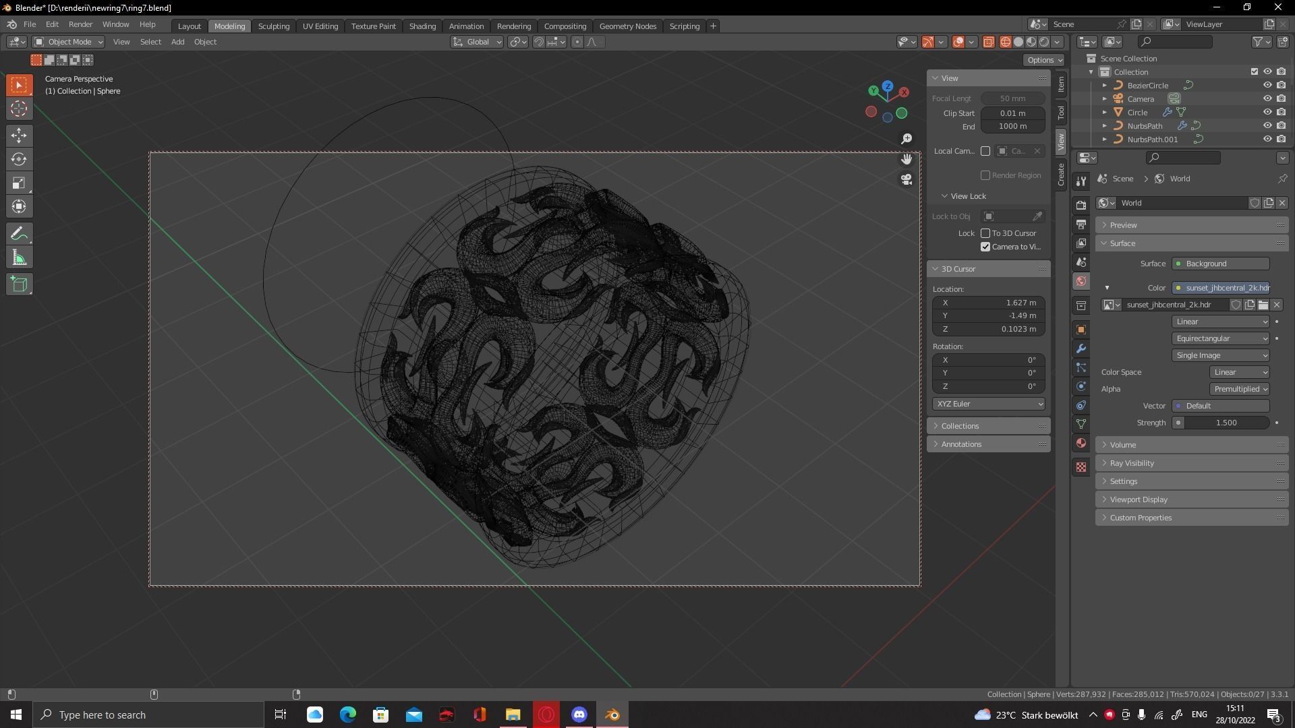Open the Render menu
This screenshot has width=1295, height=728.
[x=80, y=24]
